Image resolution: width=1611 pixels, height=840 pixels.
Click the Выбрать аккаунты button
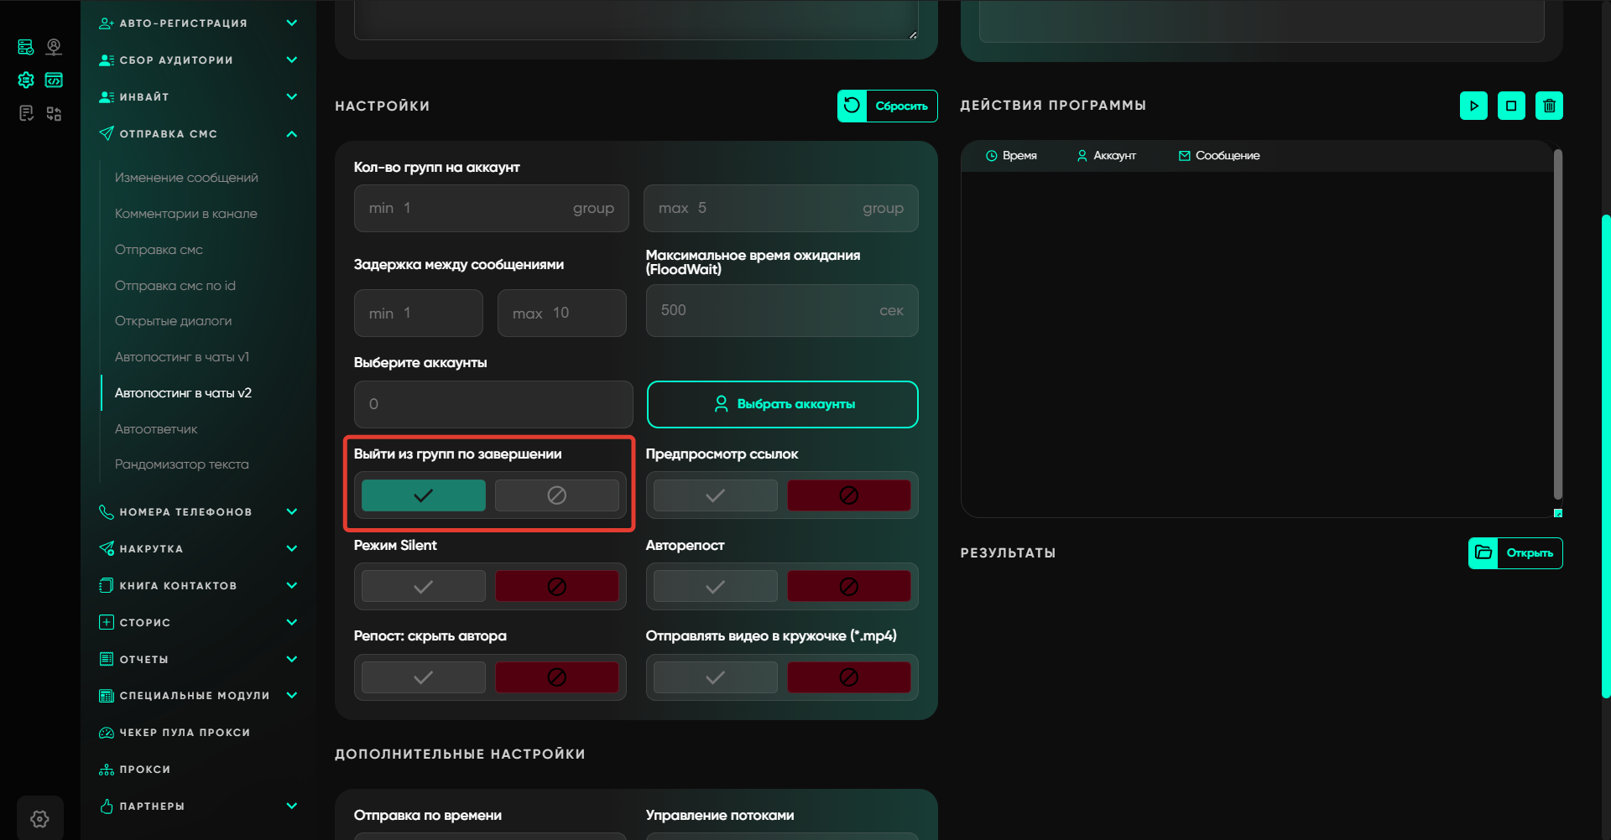click(x=782, y=404)
